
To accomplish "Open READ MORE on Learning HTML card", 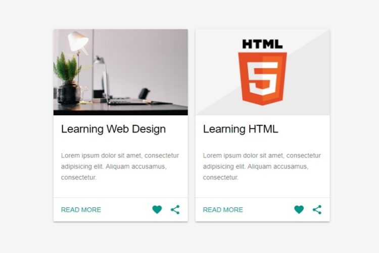I will (223, 209).
